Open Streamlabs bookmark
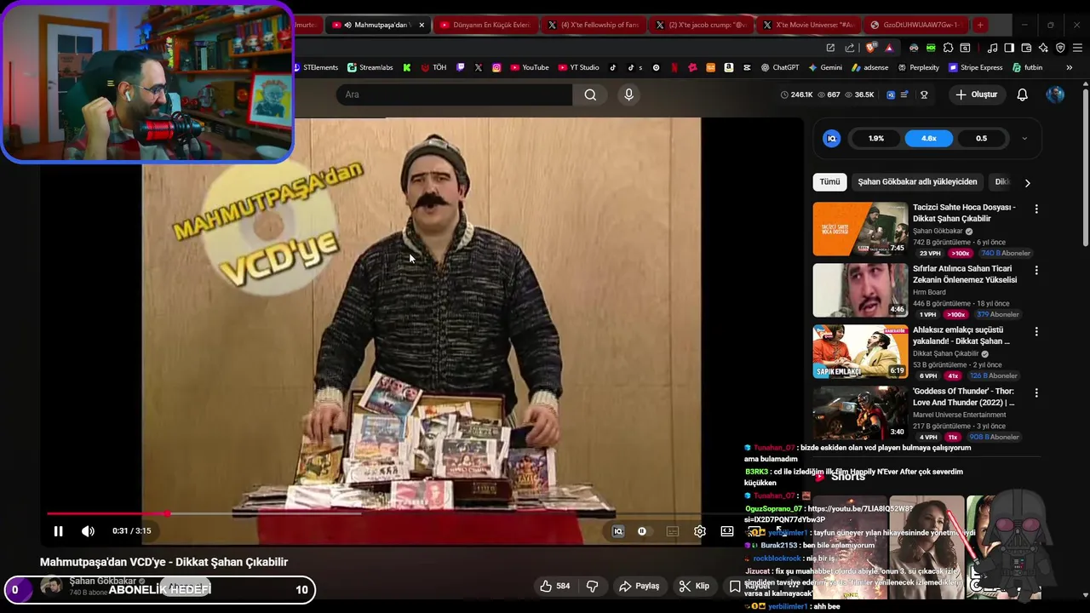This screenshot has width=1090, height=613. tap(370, 67)
